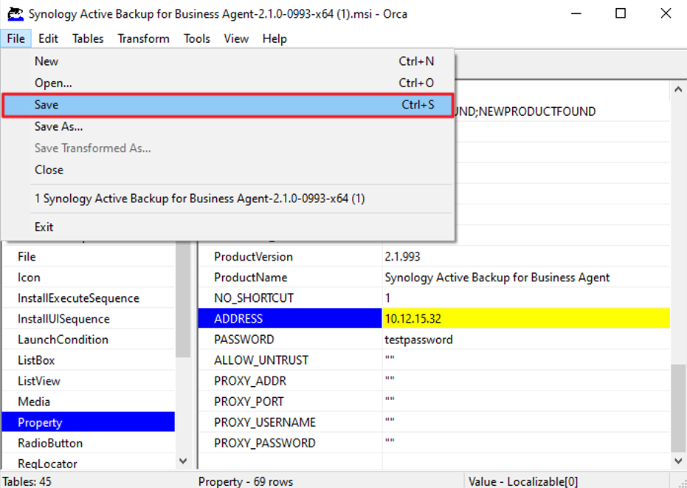Click the ADDRESS property cell
The width and height of the screenshot is (687, 488).
pyautogui.click(x=290, y=319)
